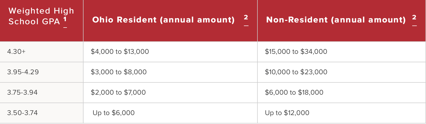Screen dimensions: 426x124
Task: Select the Weighted High School GPA header
Action: point(42,21)
